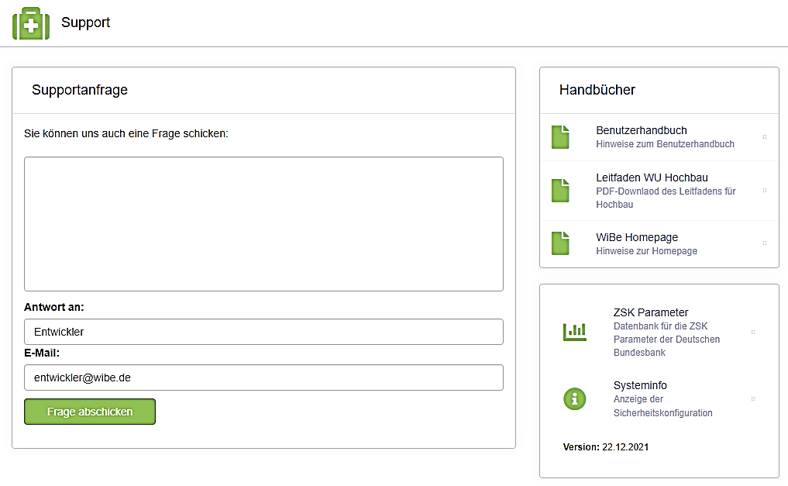Show the Systeminfo page
The image size is (788, 486).
(640, 385)
